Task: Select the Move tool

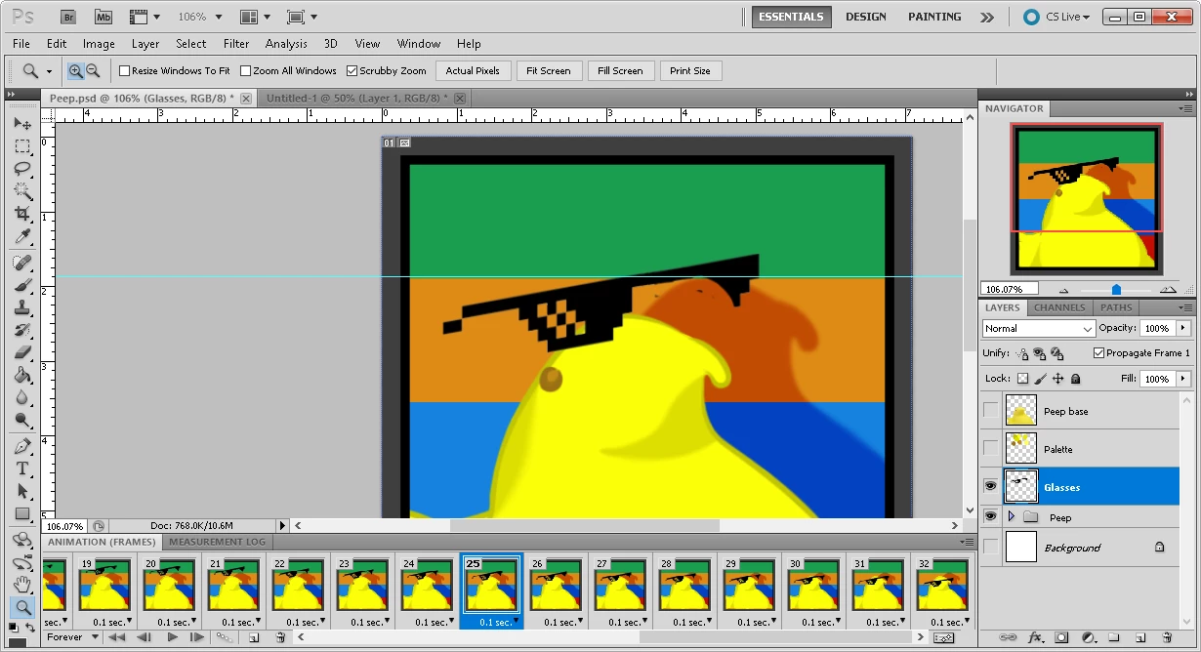Action: 22,123
